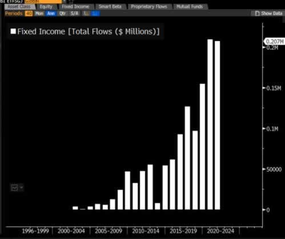Click the white Fixed Income legend square

13,31
